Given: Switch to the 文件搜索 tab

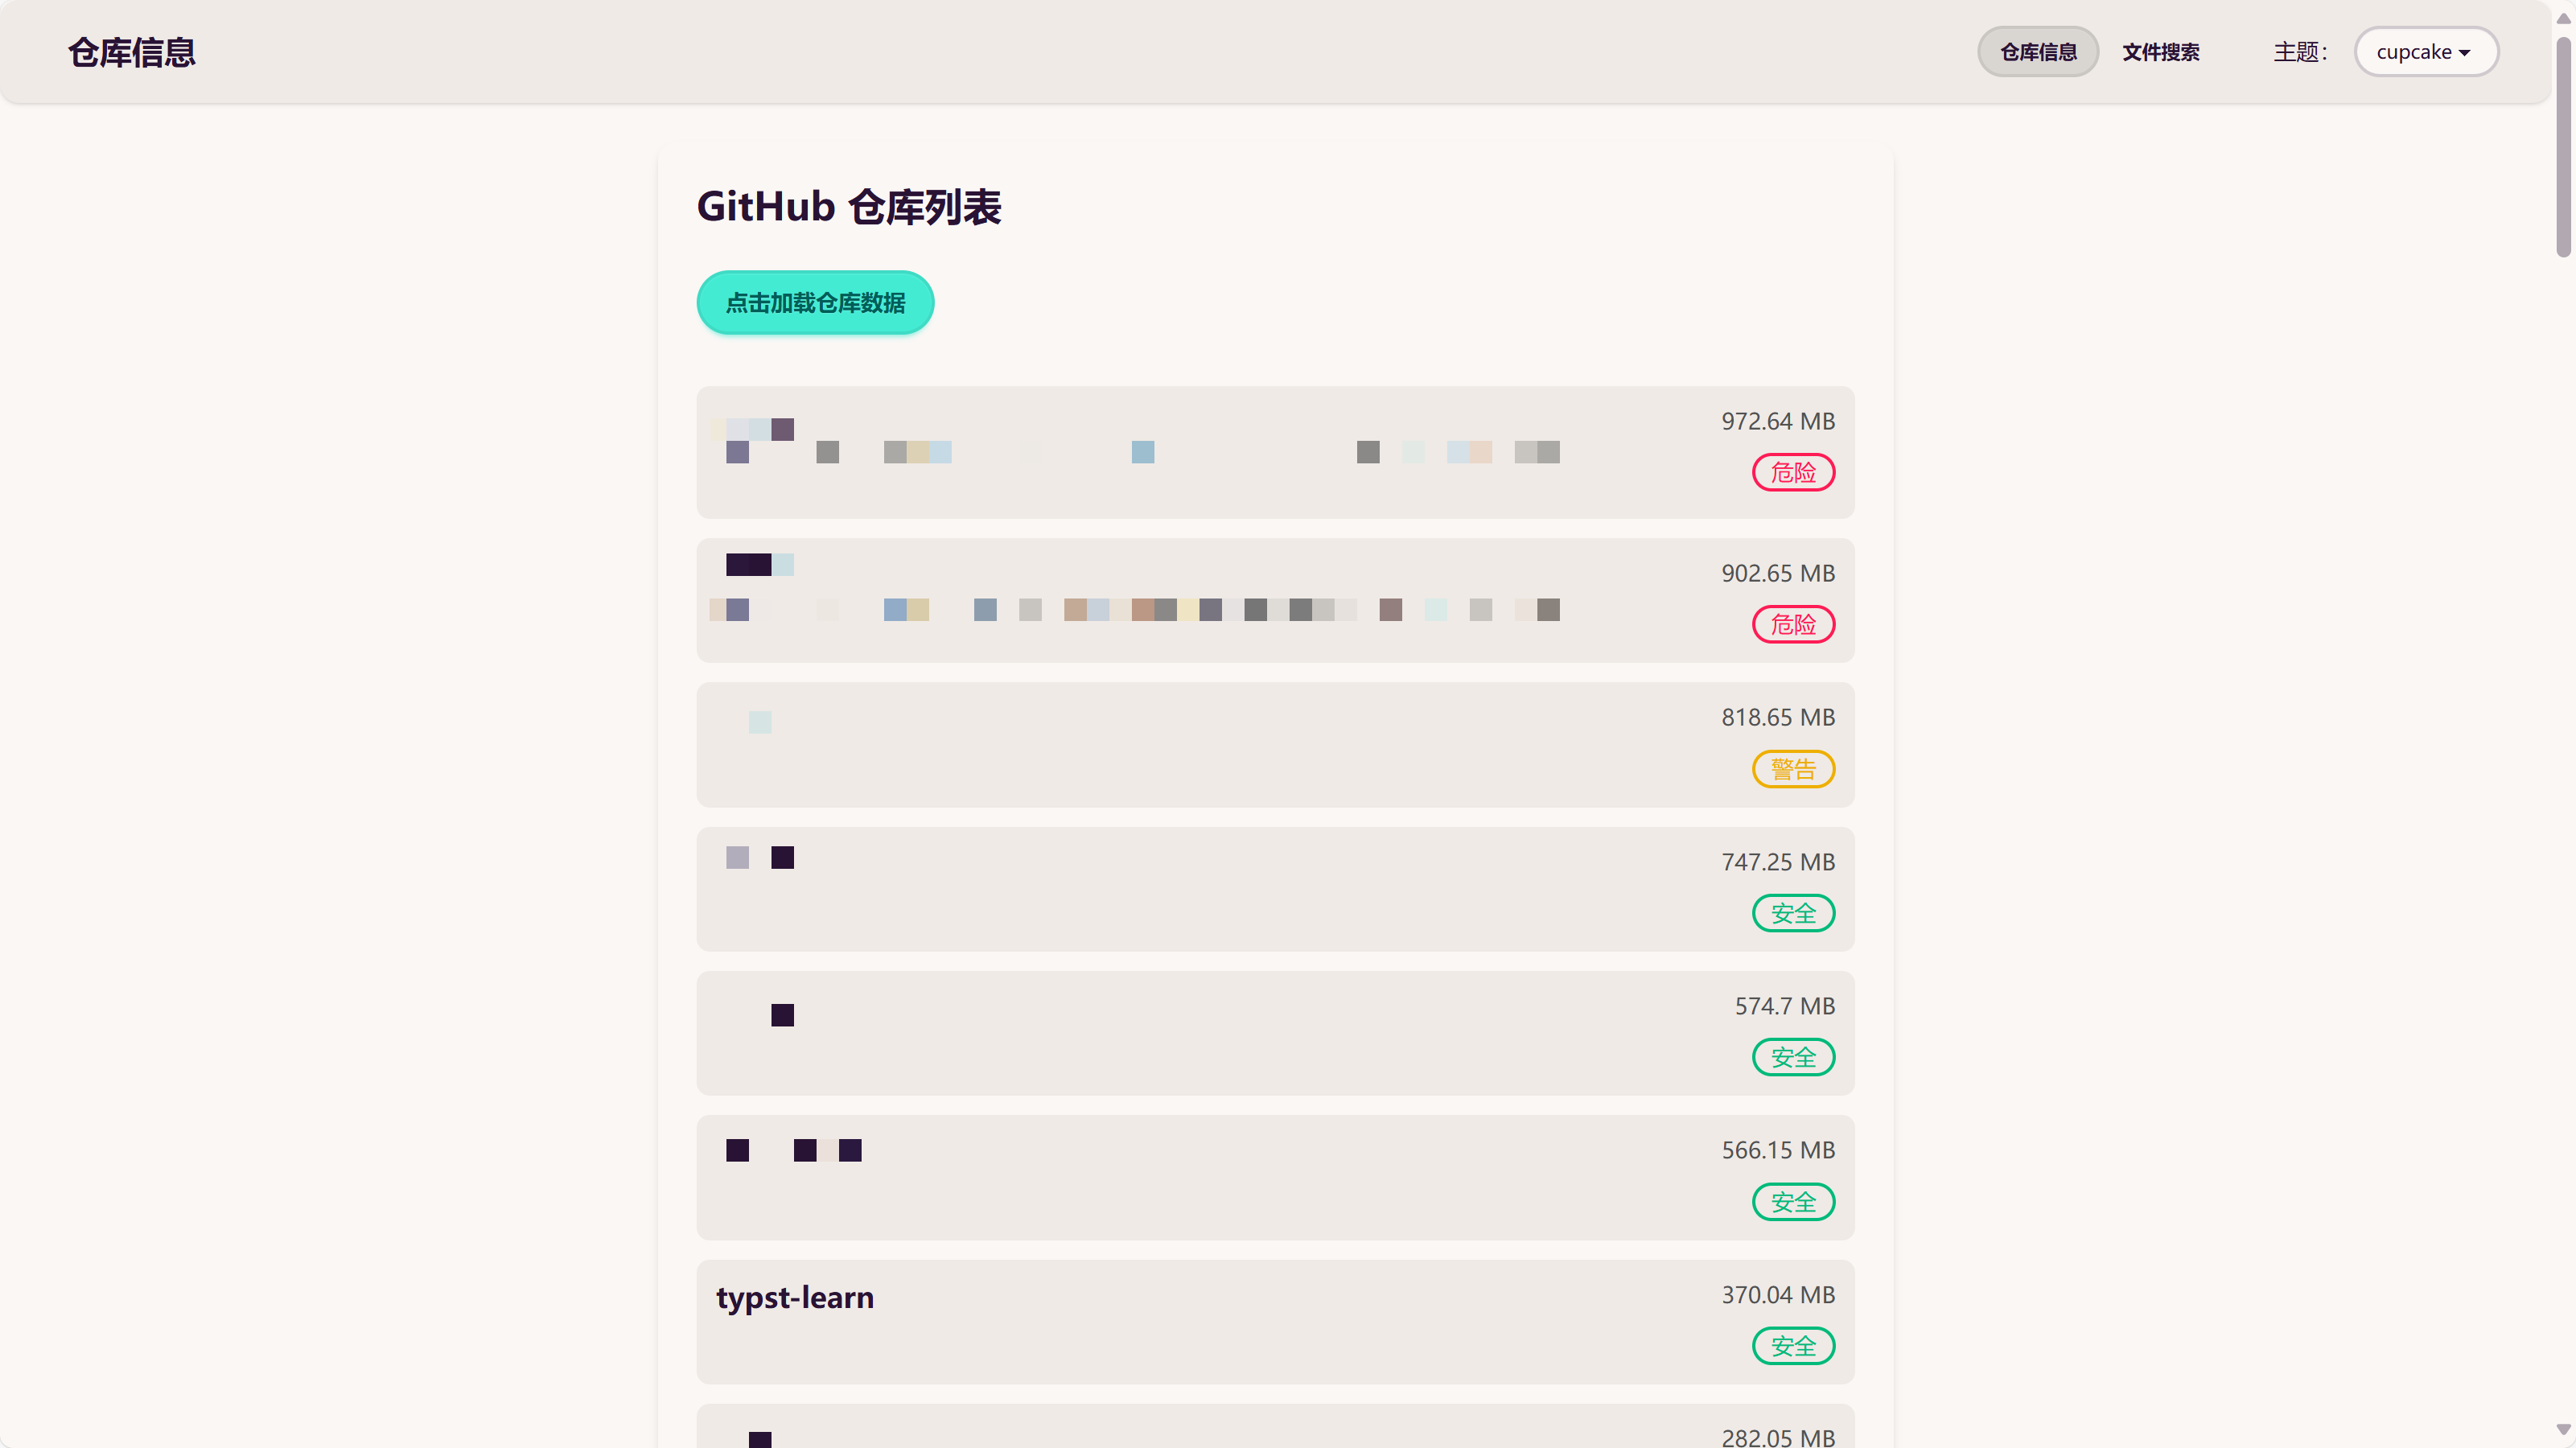Looking at the screenshot, I should (x=2160, y=52).
